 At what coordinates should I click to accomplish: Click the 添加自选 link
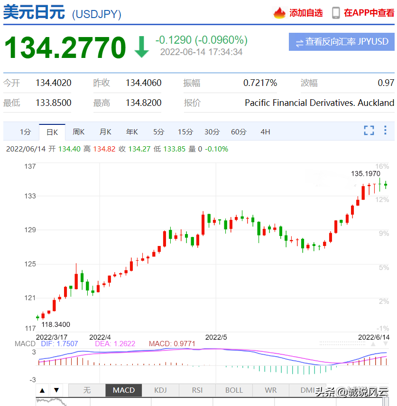tap(306, 13)
